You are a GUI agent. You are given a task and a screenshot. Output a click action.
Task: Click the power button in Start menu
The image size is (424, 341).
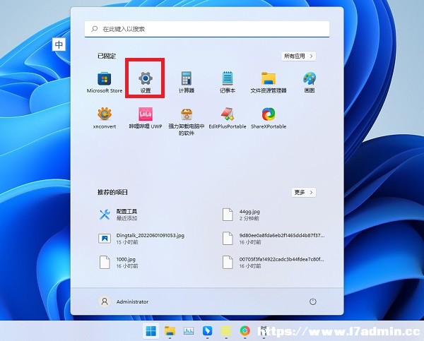pos(313,301)
